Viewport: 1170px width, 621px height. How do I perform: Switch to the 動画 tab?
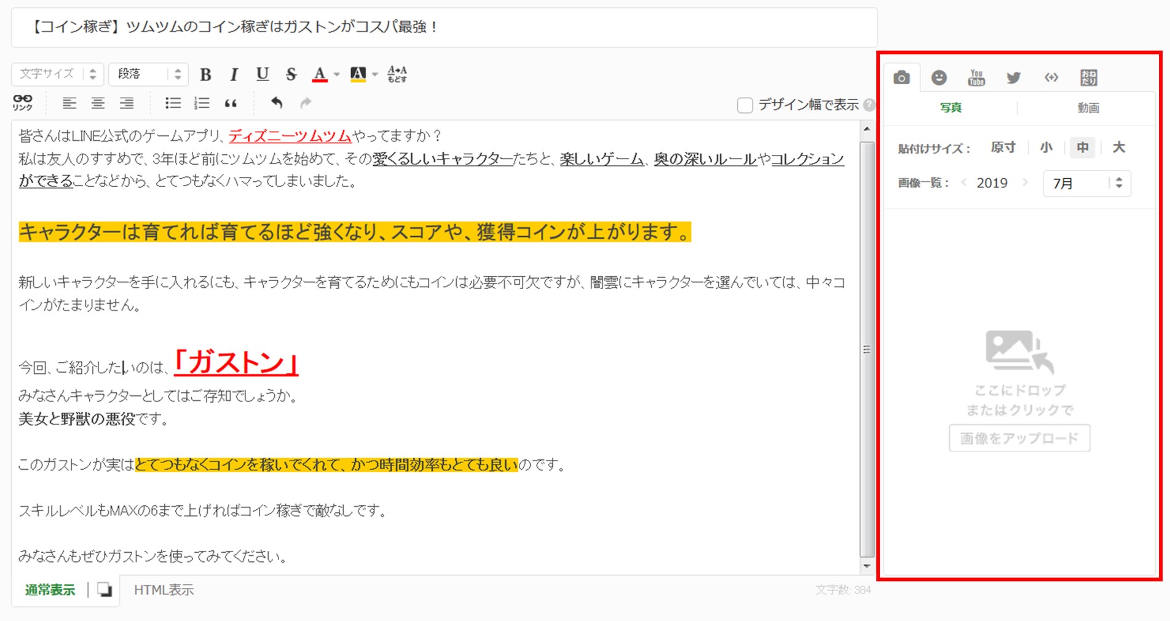[1088, 108]
